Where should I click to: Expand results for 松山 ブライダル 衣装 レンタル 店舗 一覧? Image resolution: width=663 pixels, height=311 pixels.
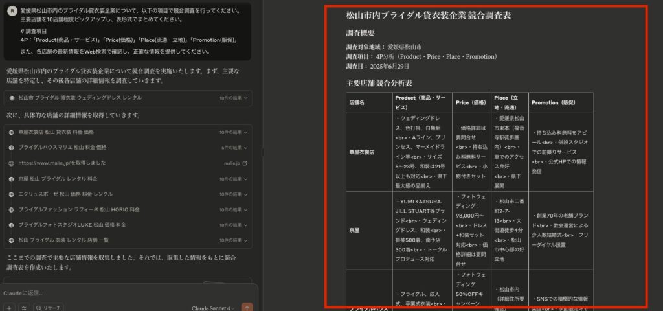coord(233,240)
